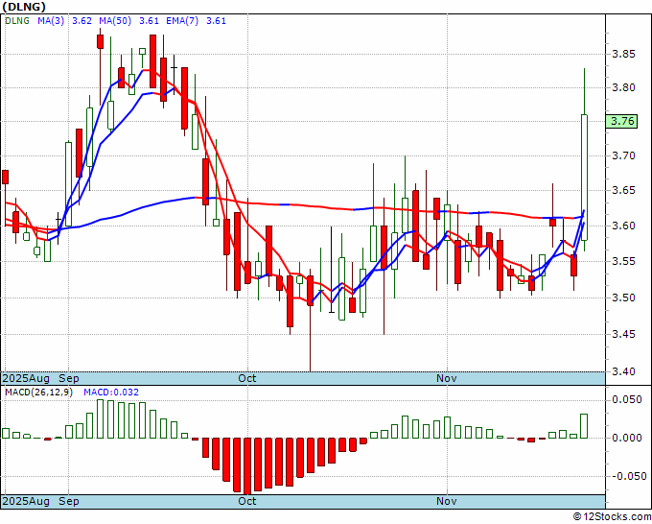Click the (DLNG) chart title

[x=24, y=7]
